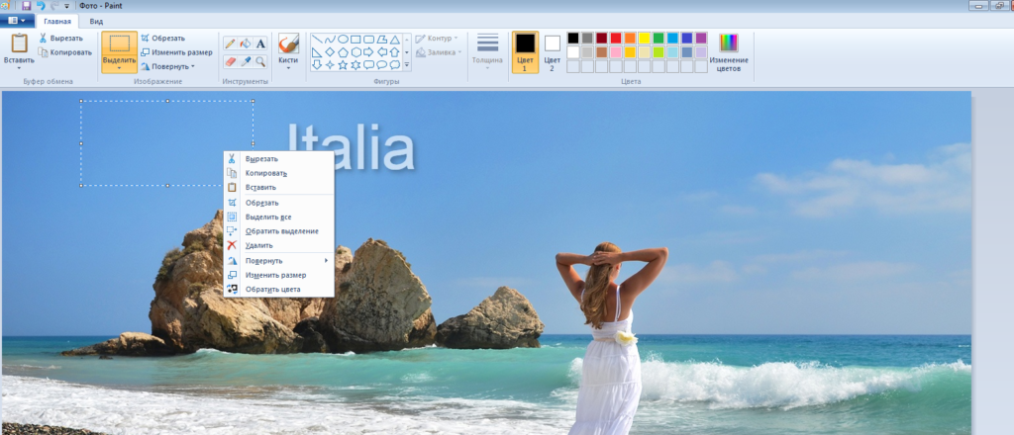Screen dimensions: 1014x435
Task: Click the Save icon in quick access toolbar
Action: [x=26, y=6]
